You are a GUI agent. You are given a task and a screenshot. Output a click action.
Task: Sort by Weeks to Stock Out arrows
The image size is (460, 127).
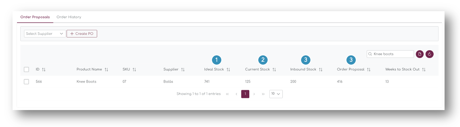(x=424, y=69)
